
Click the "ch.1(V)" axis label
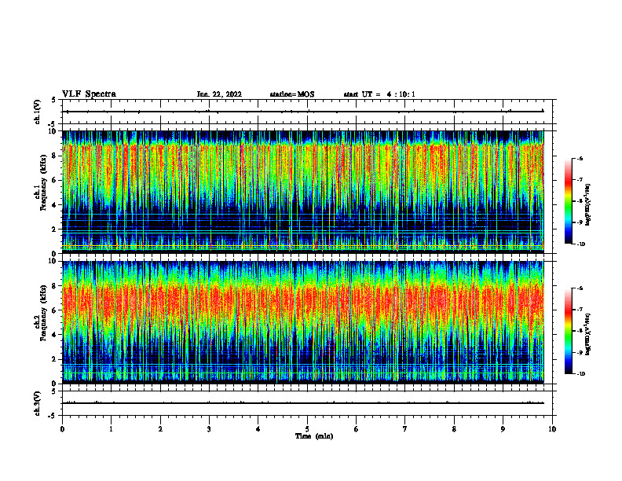(x=38, y=112)
